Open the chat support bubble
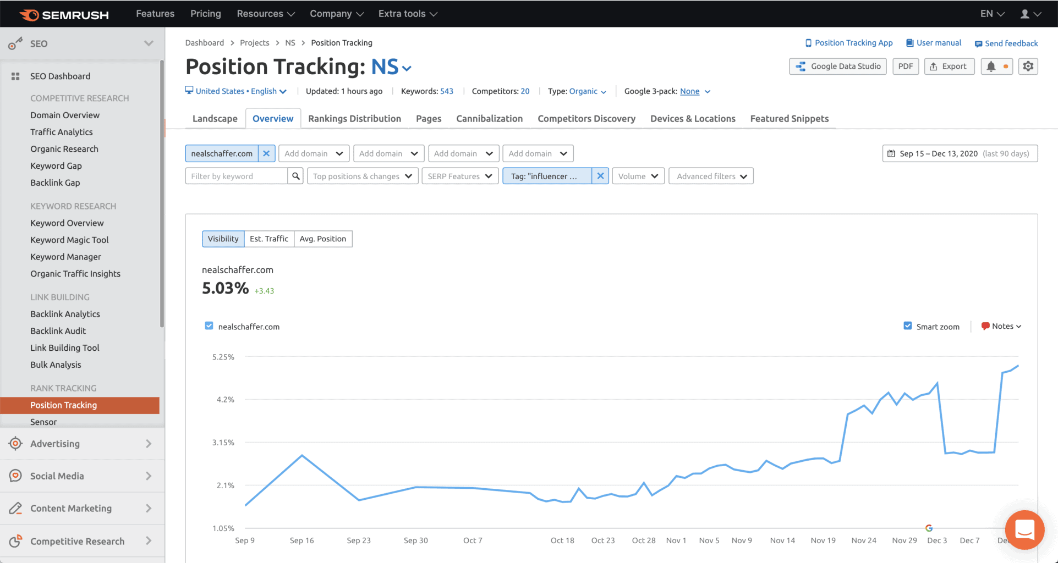Screen dimensions: 1058x563 [1024, 530]
